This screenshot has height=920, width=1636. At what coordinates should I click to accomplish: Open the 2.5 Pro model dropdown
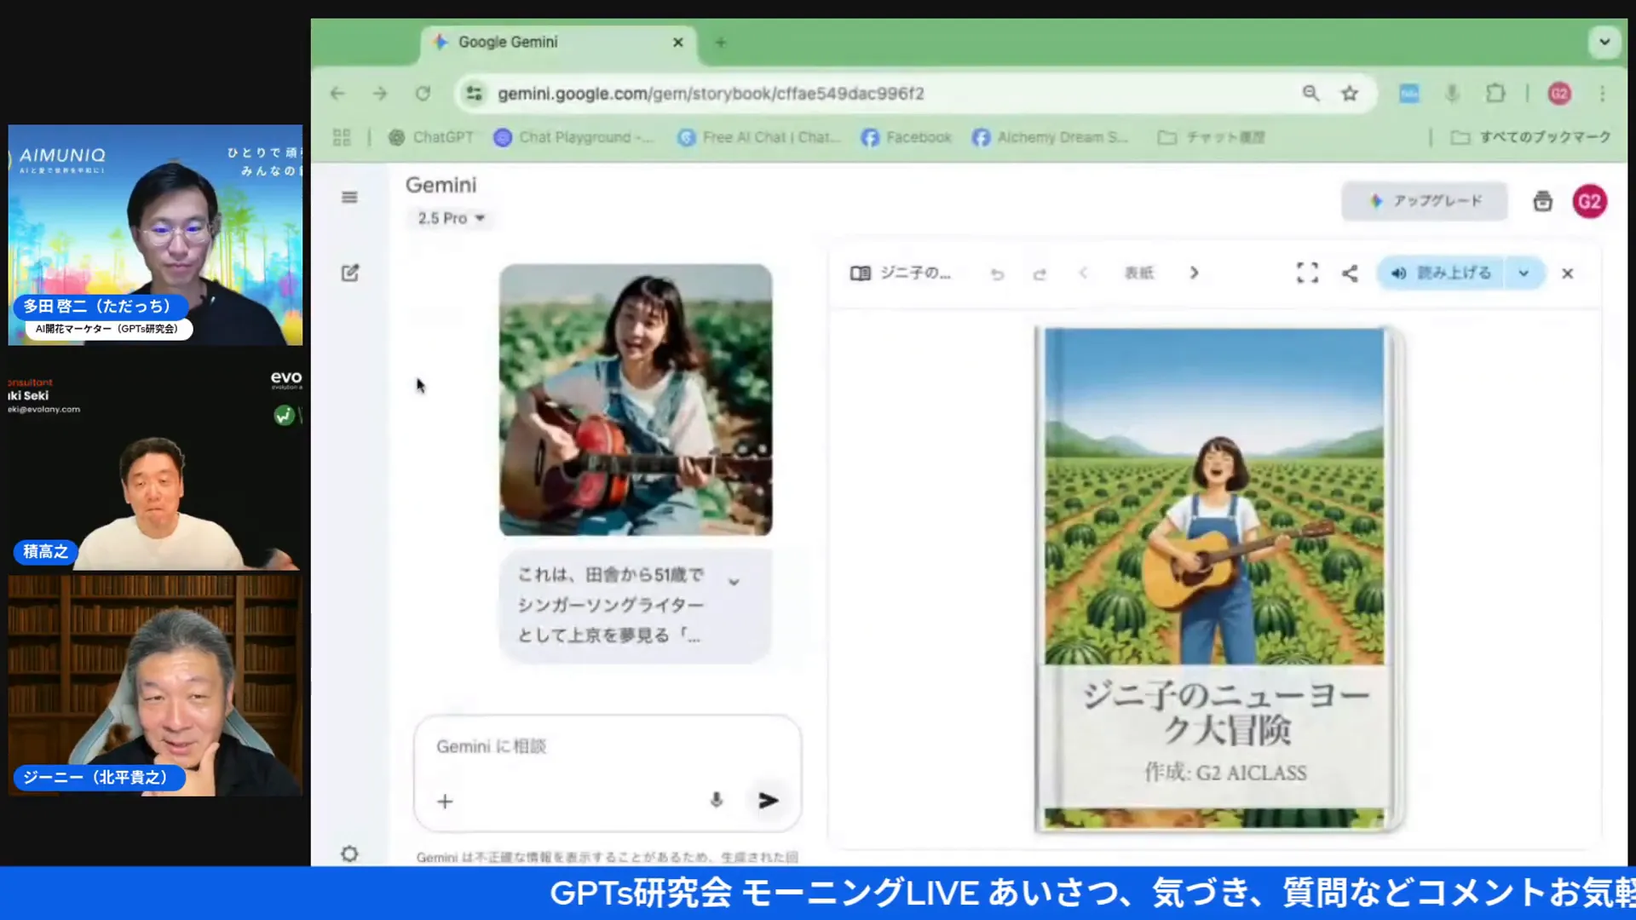[451, 218]
